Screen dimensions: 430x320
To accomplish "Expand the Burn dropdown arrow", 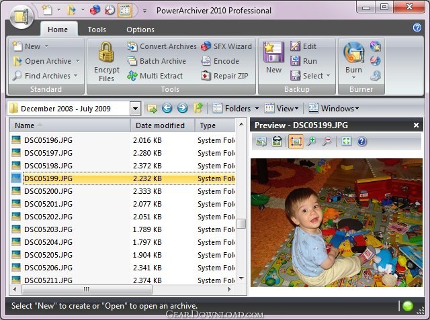I will click(353, 78).
